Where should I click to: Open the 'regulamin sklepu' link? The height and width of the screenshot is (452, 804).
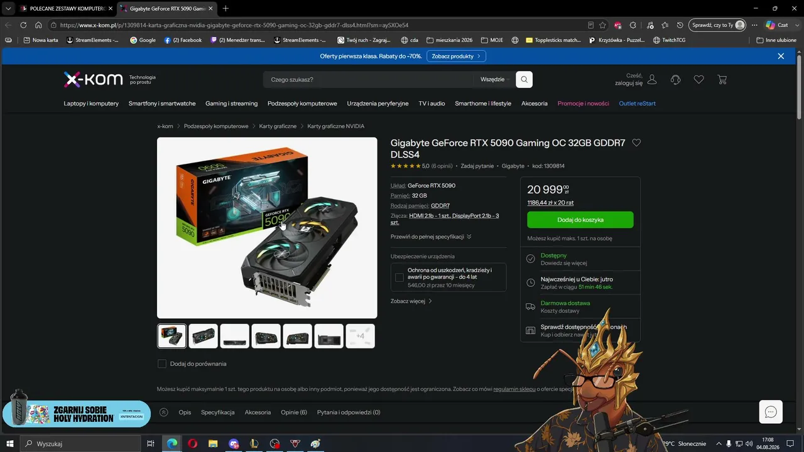(x=514, y=389)
